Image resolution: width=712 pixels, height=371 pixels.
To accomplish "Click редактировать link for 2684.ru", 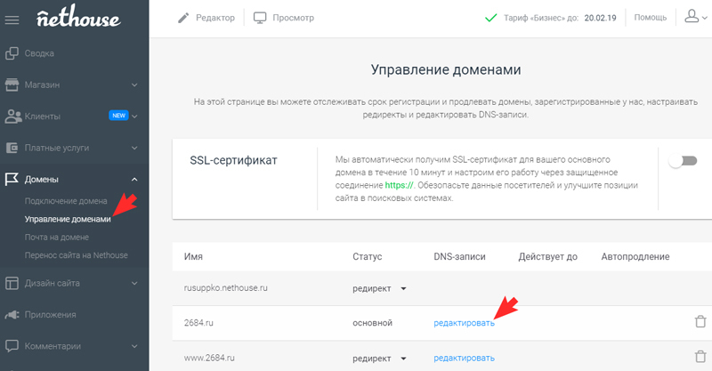I will tap(464, 323).
